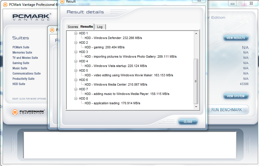
Task: Choose TV and Movies Suite
Action: [25, 58]
